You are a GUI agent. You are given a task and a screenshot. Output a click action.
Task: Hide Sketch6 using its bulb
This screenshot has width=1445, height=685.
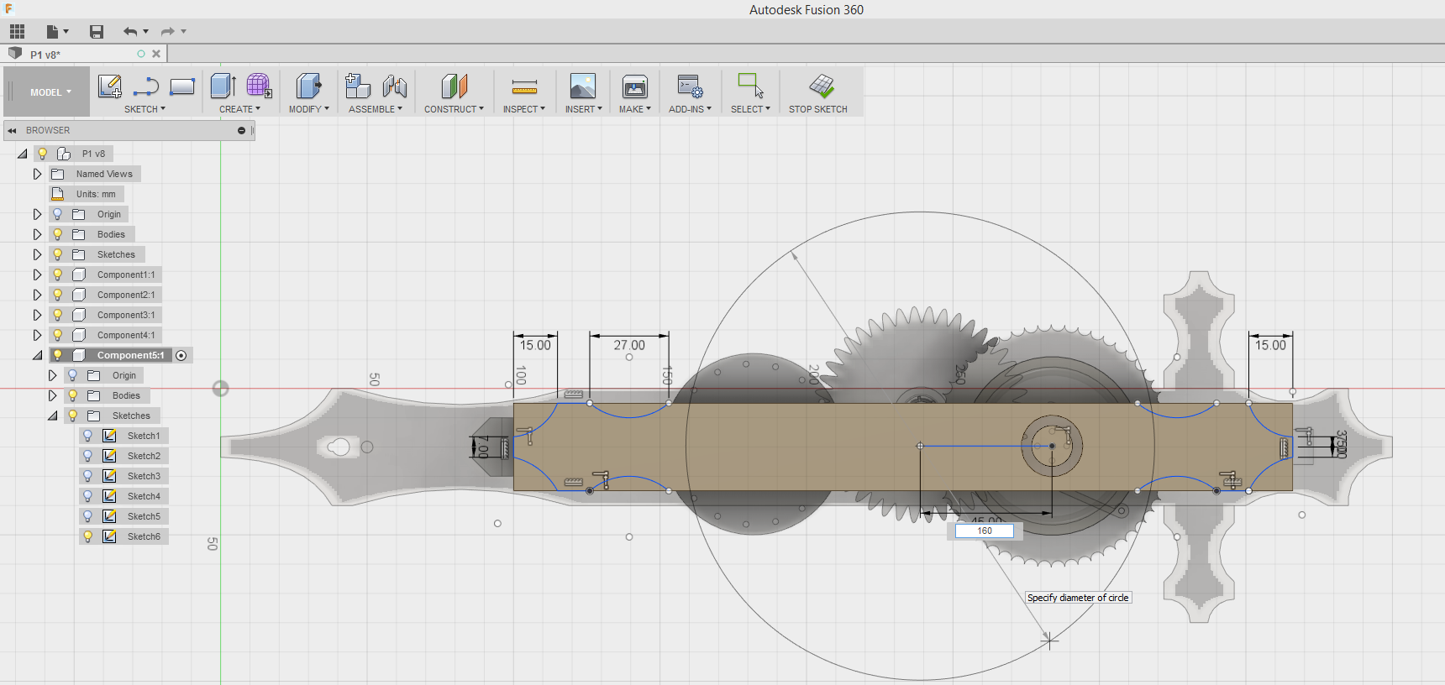[87, 536]
